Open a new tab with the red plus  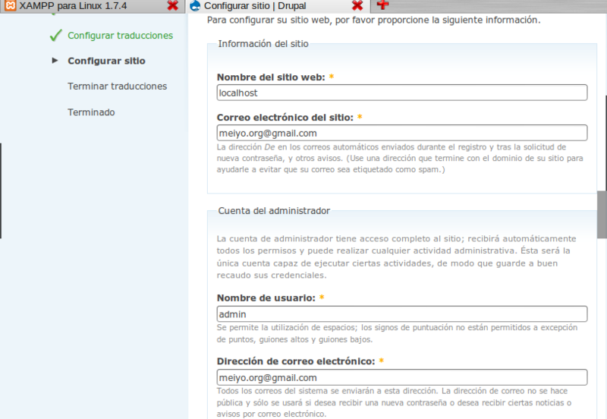click(382, 5)
